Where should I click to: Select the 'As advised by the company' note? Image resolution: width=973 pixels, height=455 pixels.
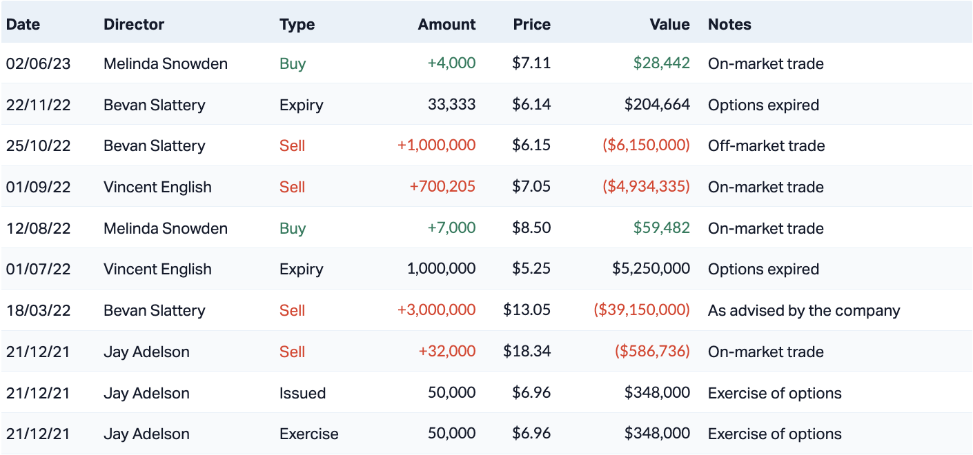pyautogui.click(x=804, y=310)
